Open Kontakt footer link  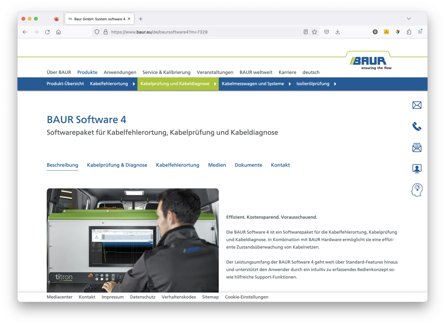pos(87,297)
